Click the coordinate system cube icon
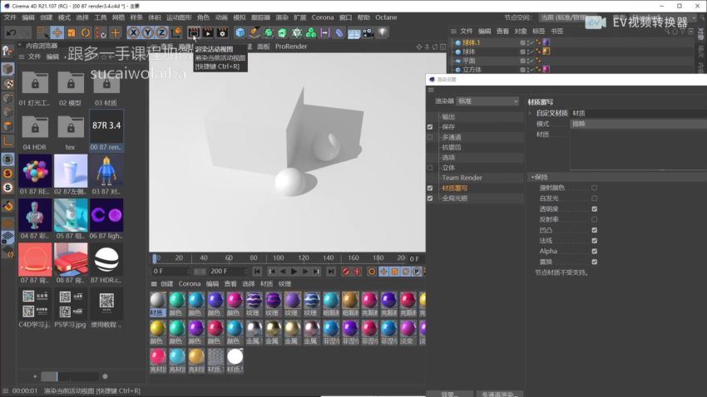Screen dimensions: 707x397 pyautogui.click(x=176, y=33)
